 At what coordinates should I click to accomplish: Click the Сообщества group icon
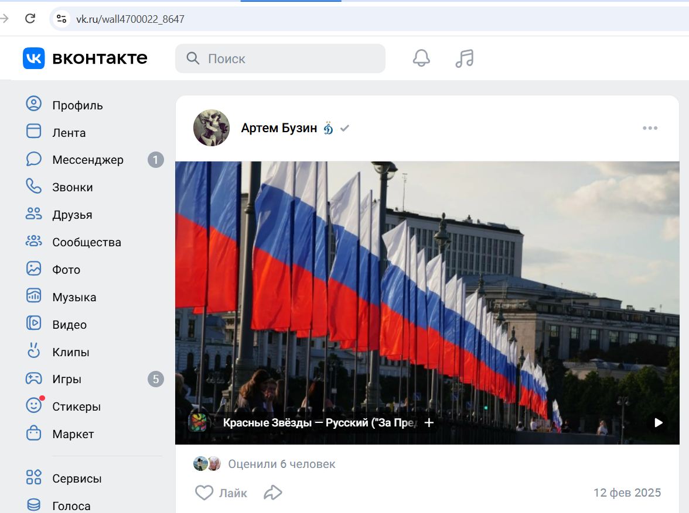pos(34,242)
